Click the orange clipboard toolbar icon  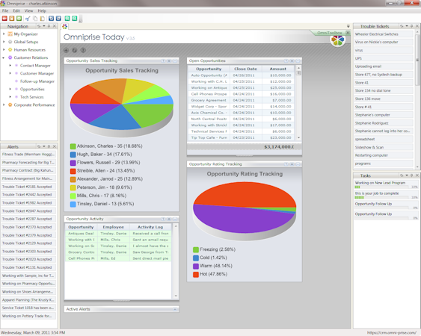coord(12,18)
